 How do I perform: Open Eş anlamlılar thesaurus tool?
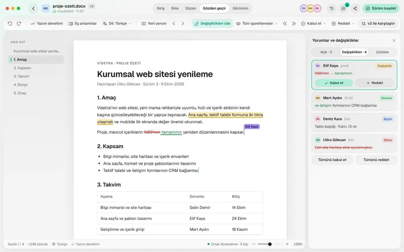point(82,24)
